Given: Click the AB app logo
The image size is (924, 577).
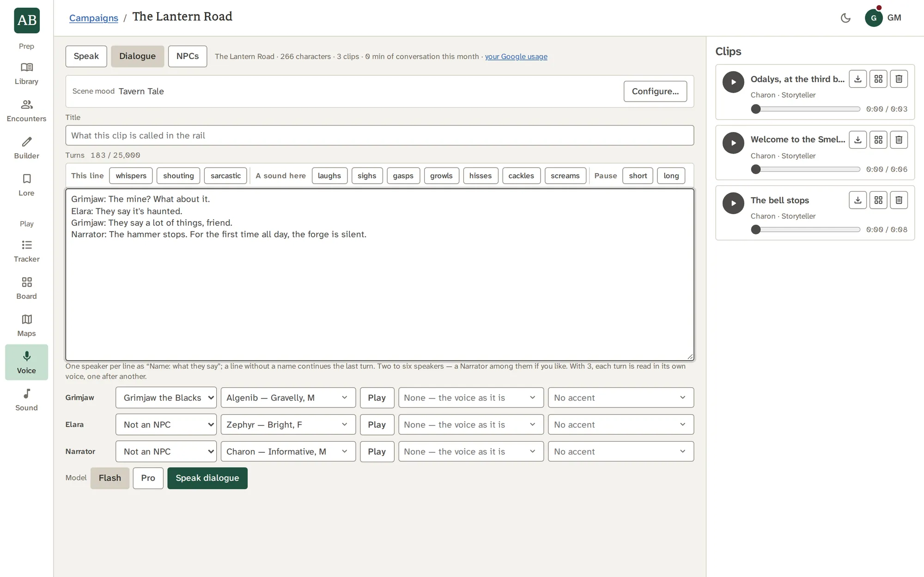Looking at the screenshot, I should coord(27,20).
